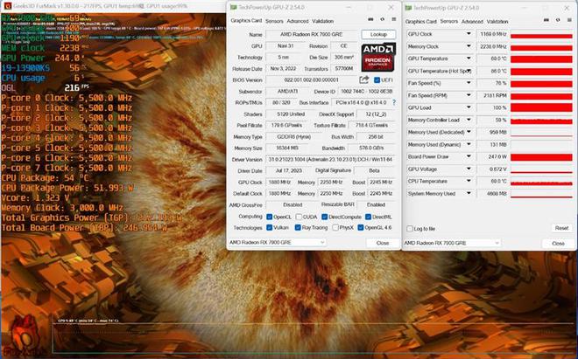Open the System Memory Used dropdown
Image resolution: width=578 pixels, height=359 pixels.
coord(469,194)
